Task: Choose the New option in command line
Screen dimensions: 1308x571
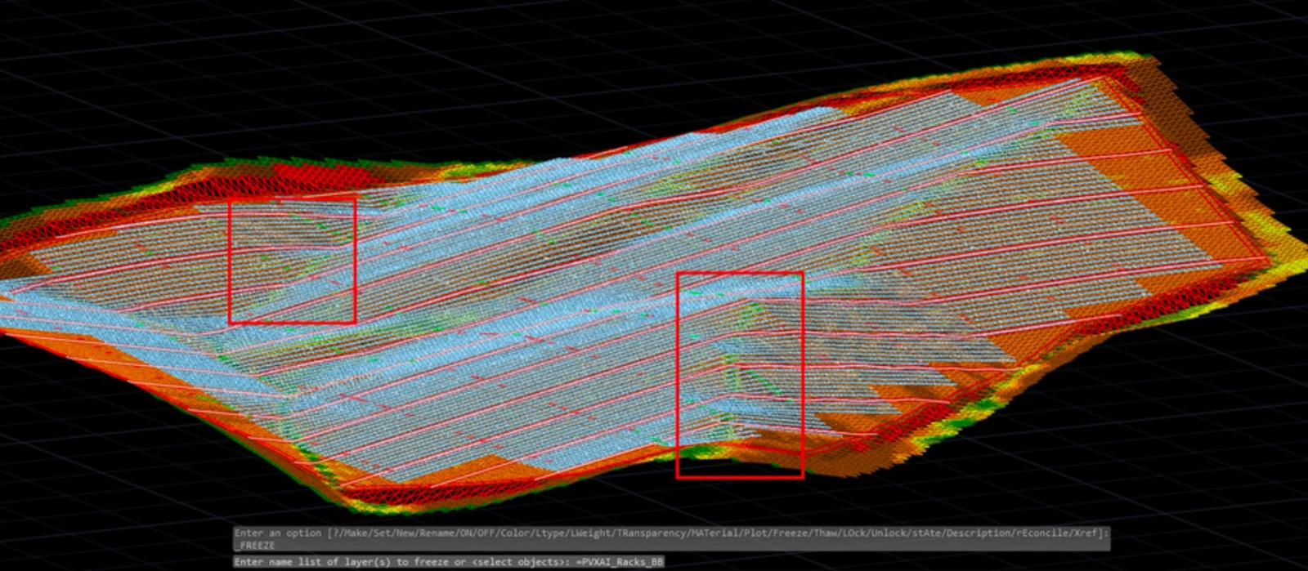Action: tap(405, 533)
